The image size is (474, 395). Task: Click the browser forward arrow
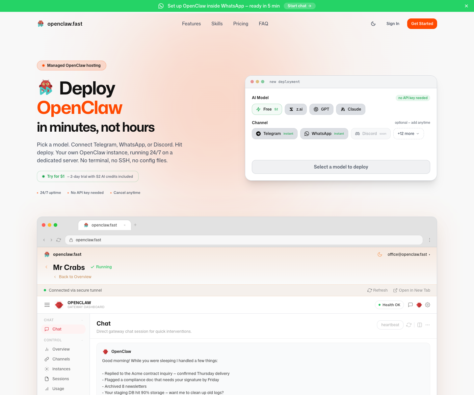coord(51,240)
